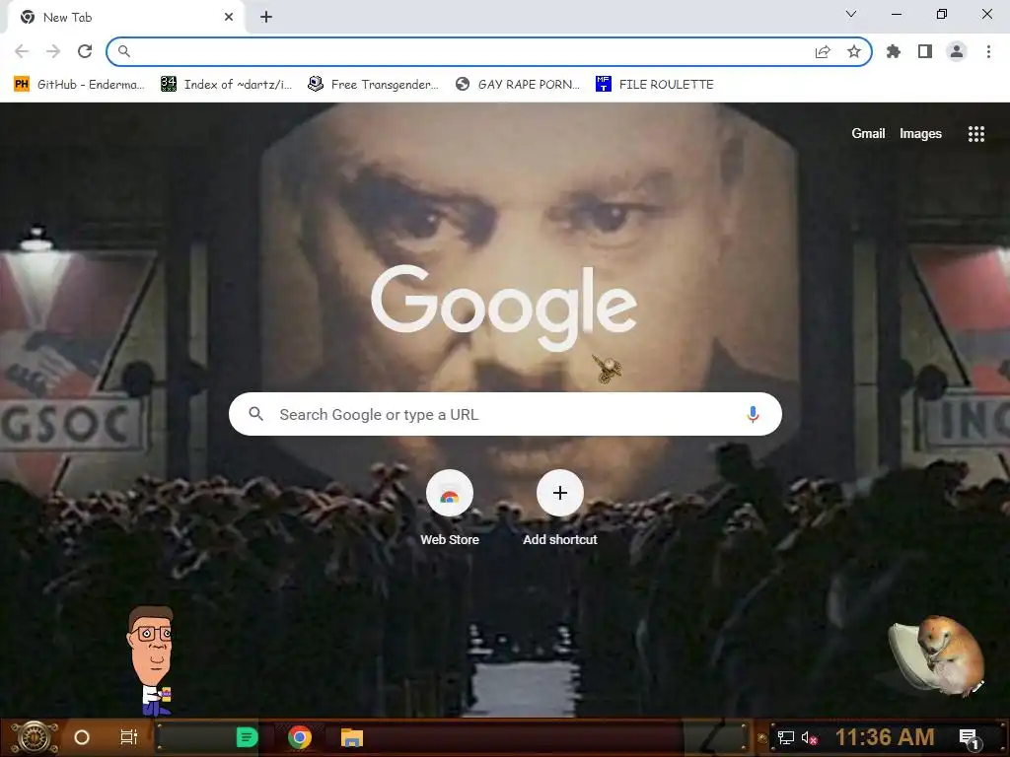The image size is (1010, 757).
Task: Open File Explorer from taskbar
Action: [x=352, y=737]
